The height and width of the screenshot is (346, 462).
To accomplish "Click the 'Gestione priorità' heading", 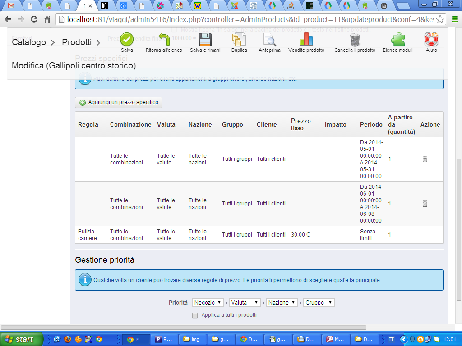I will (105, 260).
